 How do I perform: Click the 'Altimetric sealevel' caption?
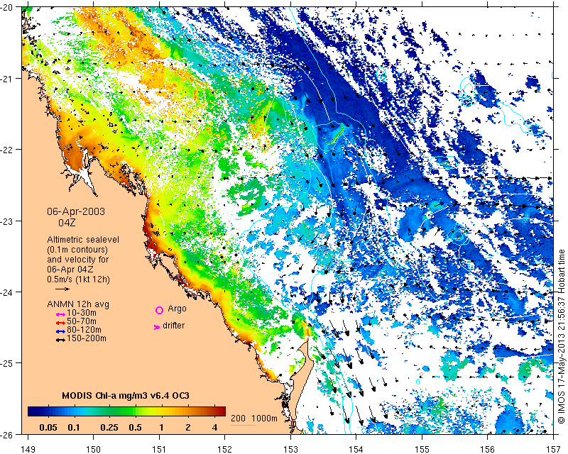tap(83, 240)
